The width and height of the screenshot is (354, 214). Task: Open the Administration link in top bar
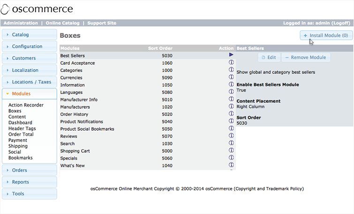point(21,23)
